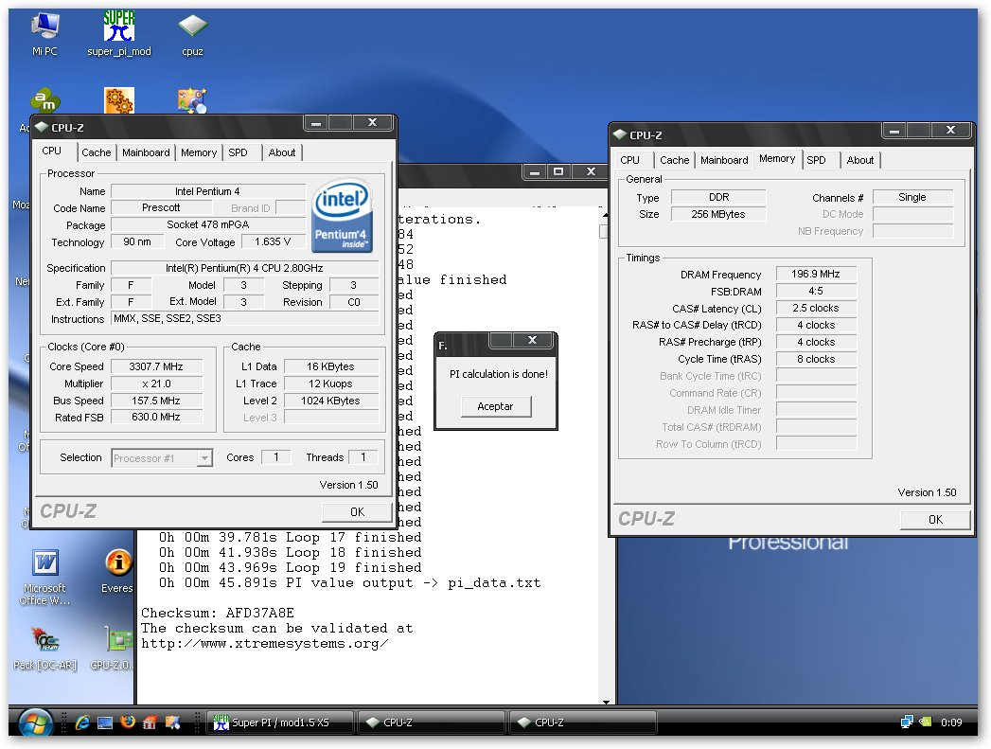Click OK in the right CPU-Z Memory window
The image size is (991, 749).
tap(935, 520)
